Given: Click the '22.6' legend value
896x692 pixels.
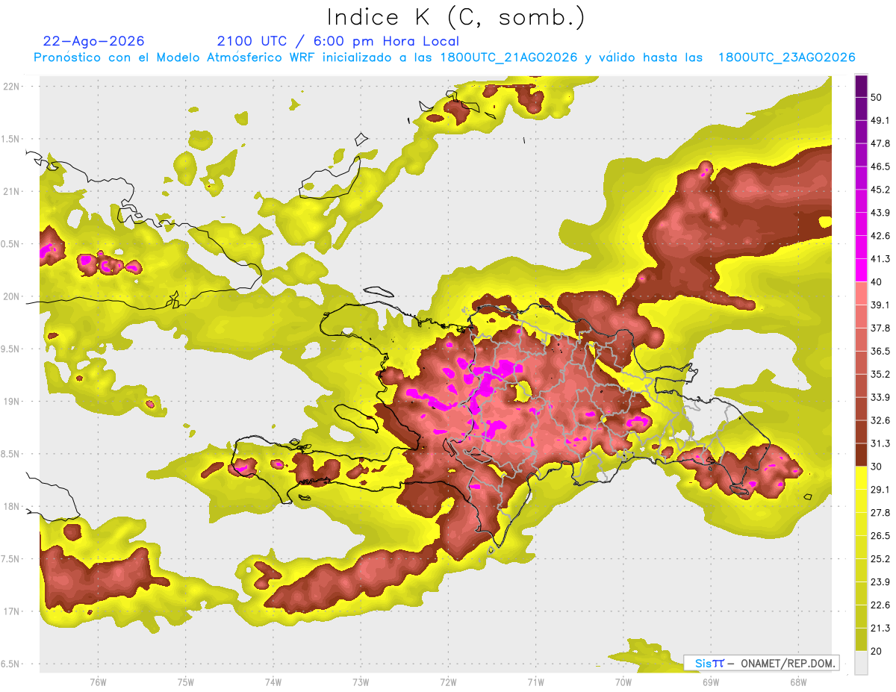Looking at the screenshot, I should click(880, 605).
